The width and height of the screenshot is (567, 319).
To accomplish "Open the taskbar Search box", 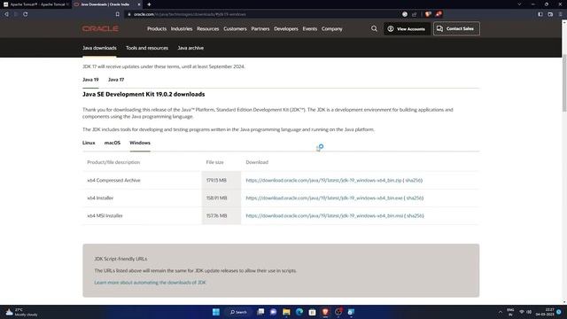I will [238, 312].
